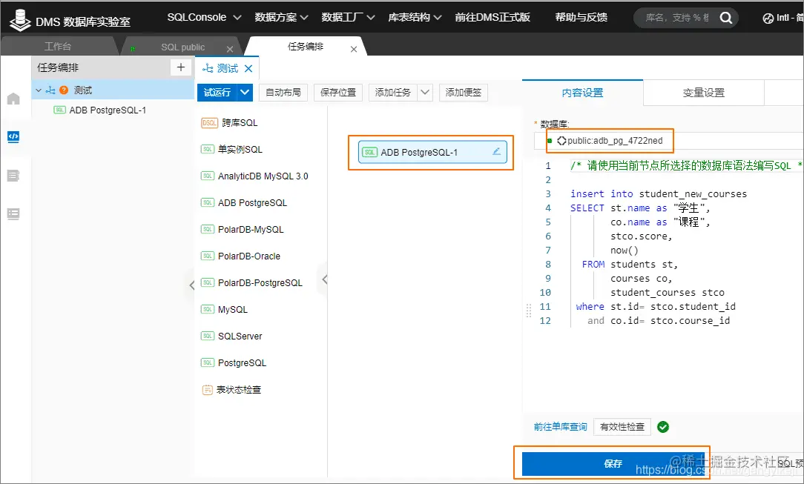Select ADB PostgreSQL node type in palette
Viewport: 804px width, 484px height.
(244, 203)
